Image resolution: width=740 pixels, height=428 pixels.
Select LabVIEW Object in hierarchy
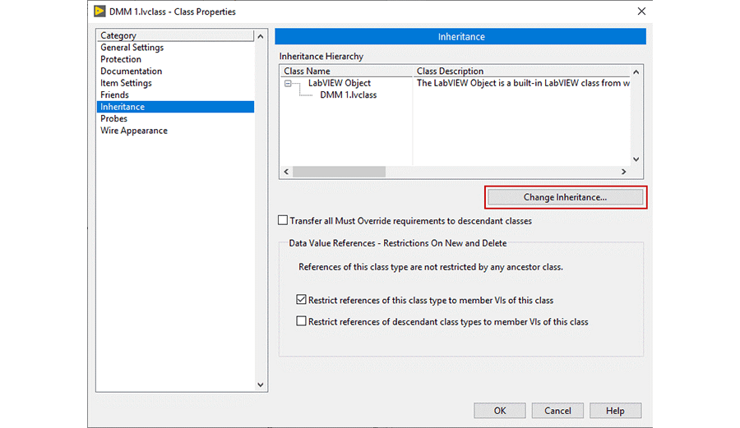[340, 83]
